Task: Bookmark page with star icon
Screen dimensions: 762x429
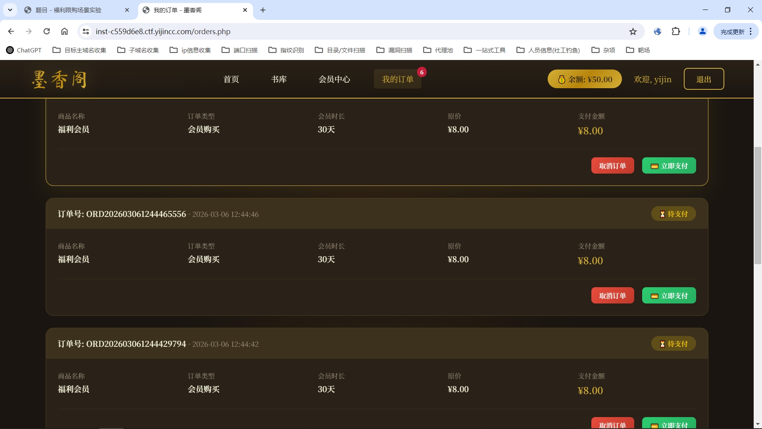Action: click(633, 31)
